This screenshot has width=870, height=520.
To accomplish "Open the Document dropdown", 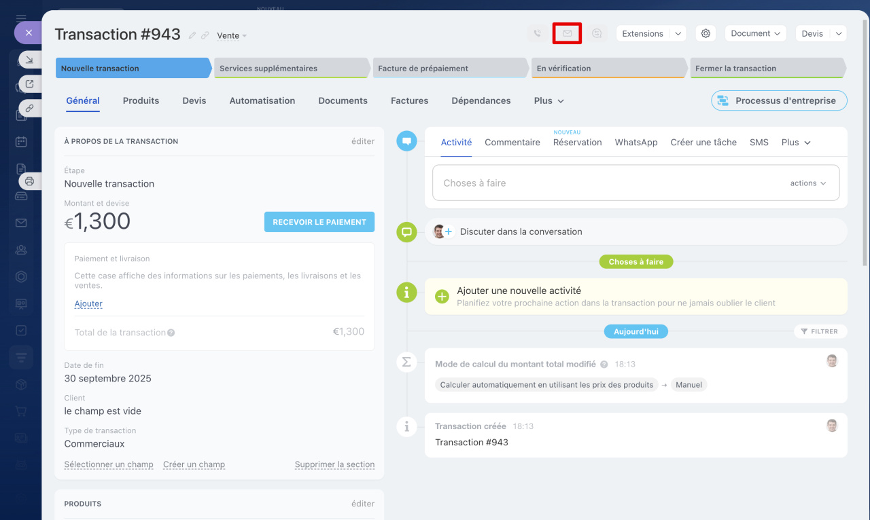I will (755, 33).
